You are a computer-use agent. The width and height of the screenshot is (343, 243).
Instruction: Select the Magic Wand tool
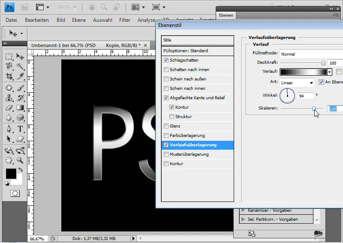coord(20,66)
